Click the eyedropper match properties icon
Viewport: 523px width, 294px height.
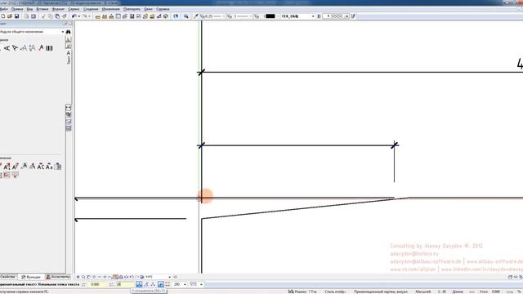pos(196,16)
